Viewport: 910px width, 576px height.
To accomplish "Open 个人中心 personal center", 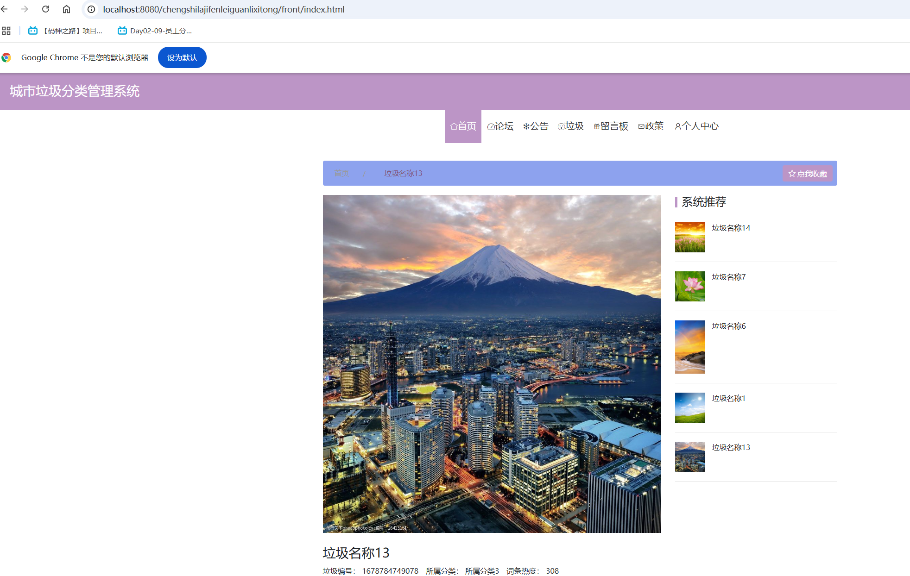I will click(696, 126).
